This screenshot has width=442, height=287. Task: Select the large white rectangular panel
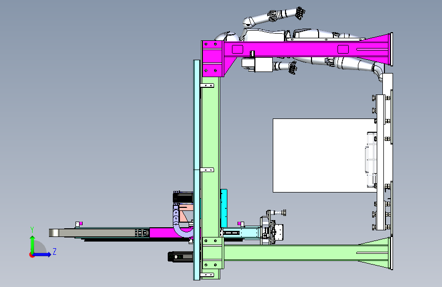point(324,155)
